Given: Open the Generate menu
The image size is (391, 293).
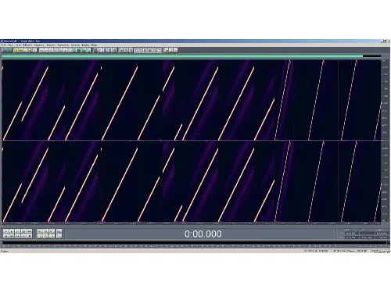Looking at the screenshot, I should (x=39, y=45).
